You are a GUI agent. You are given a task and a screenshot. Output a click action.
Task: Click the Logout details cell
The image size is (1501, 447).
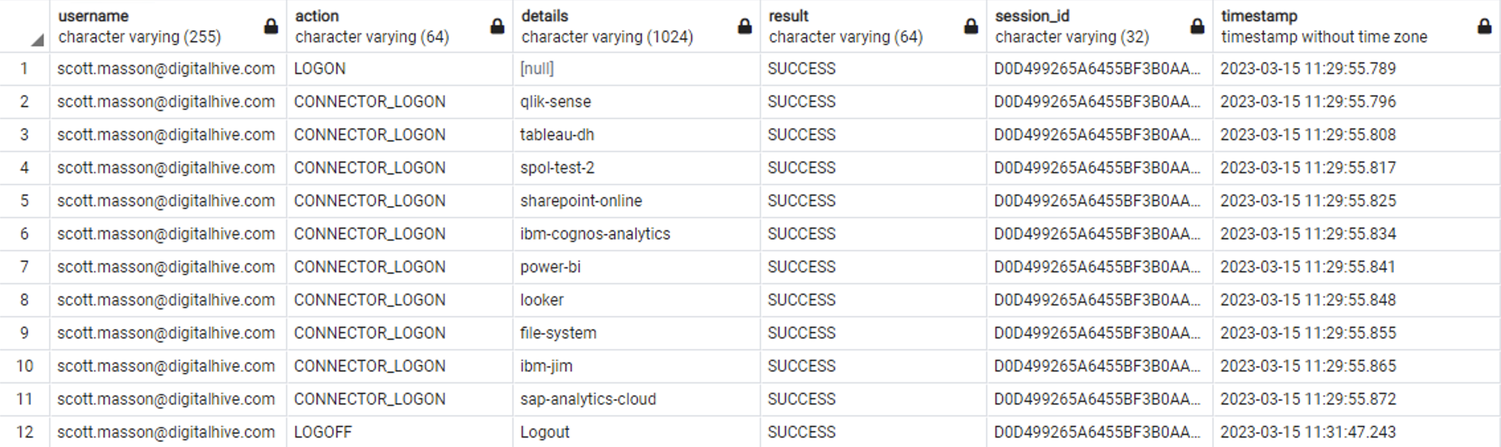636,432
